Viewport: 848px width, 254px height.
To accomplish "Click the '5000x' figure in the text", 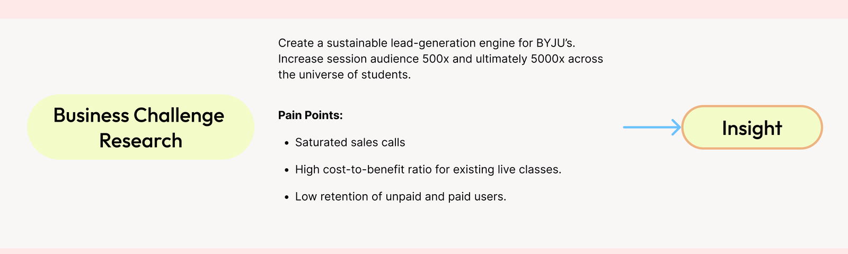I will click(x=547, y=59).
